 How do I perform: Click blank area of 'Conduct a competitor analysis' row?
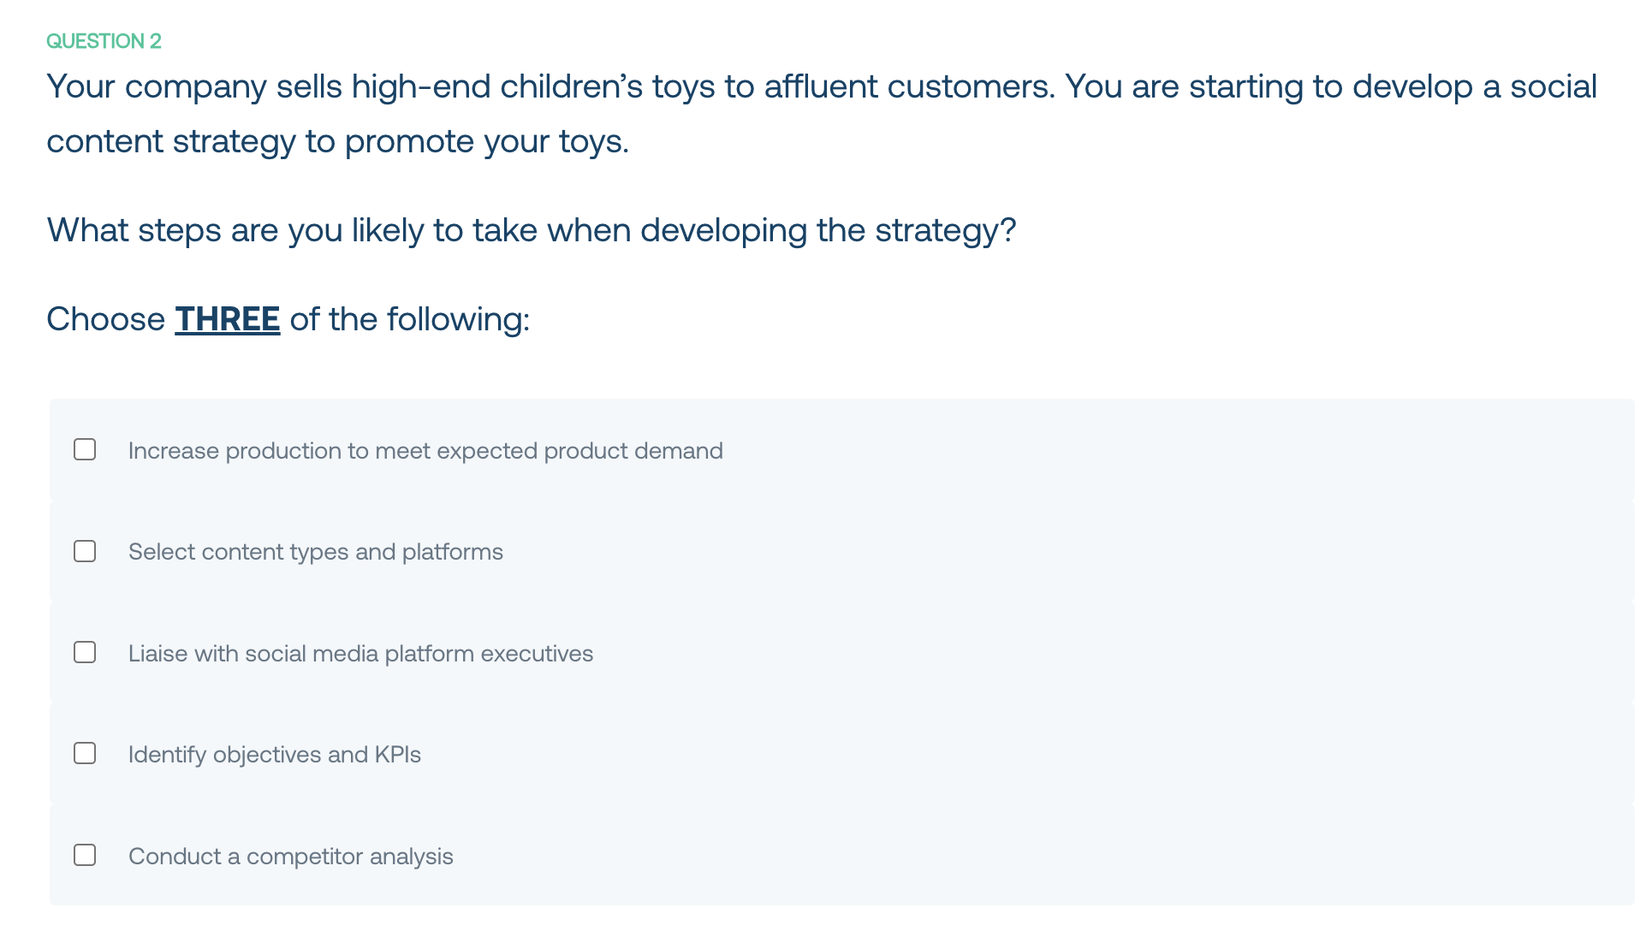1044,856
